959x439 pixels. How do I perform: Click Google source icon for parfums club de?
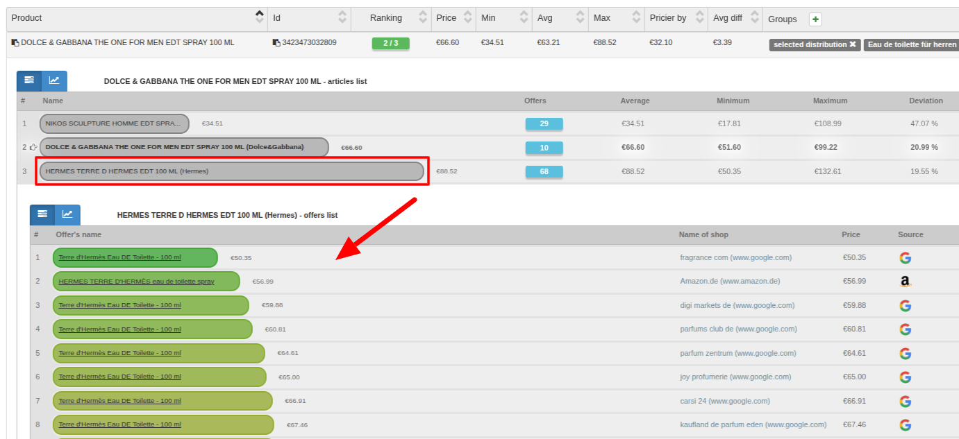pyautogui.click(x=905, y=329)
